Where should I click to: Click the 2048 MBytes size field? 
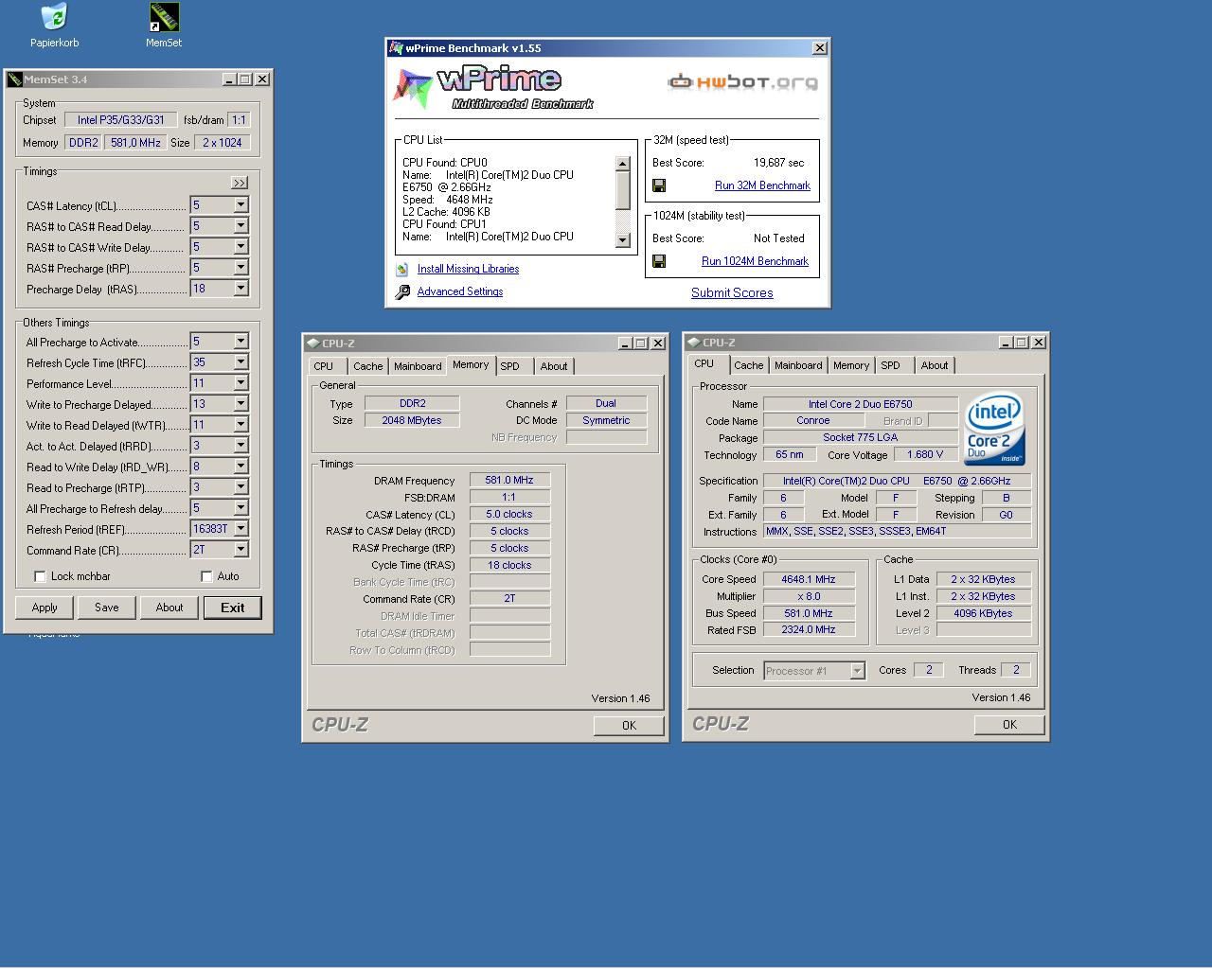(x=412, y=420)
